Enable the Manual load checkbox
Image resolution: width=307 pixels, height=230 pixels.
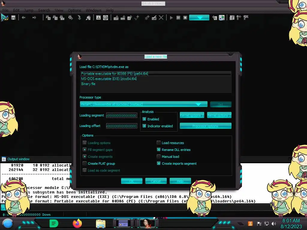coord(159,156)
